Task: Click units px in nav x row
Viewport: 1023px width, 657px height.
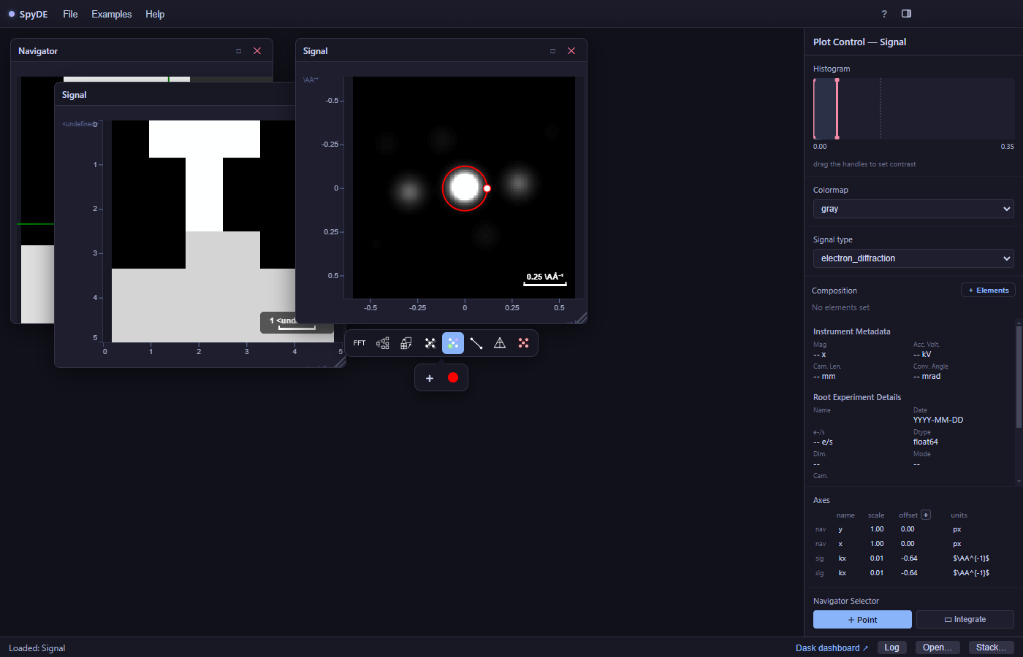Action: 957,544
